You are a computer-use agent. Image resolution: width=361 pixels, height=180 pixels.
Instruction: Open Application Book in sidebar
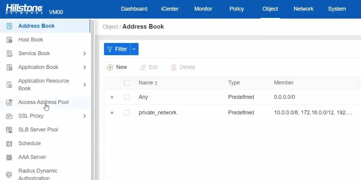tap(38, 67)
